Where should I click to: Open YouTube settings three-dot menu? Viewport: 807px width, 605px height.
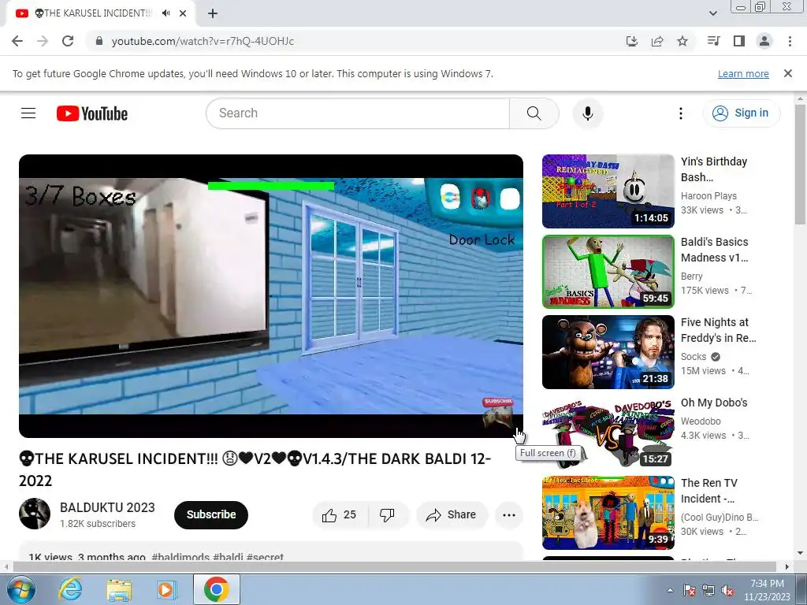pos(680,113)
